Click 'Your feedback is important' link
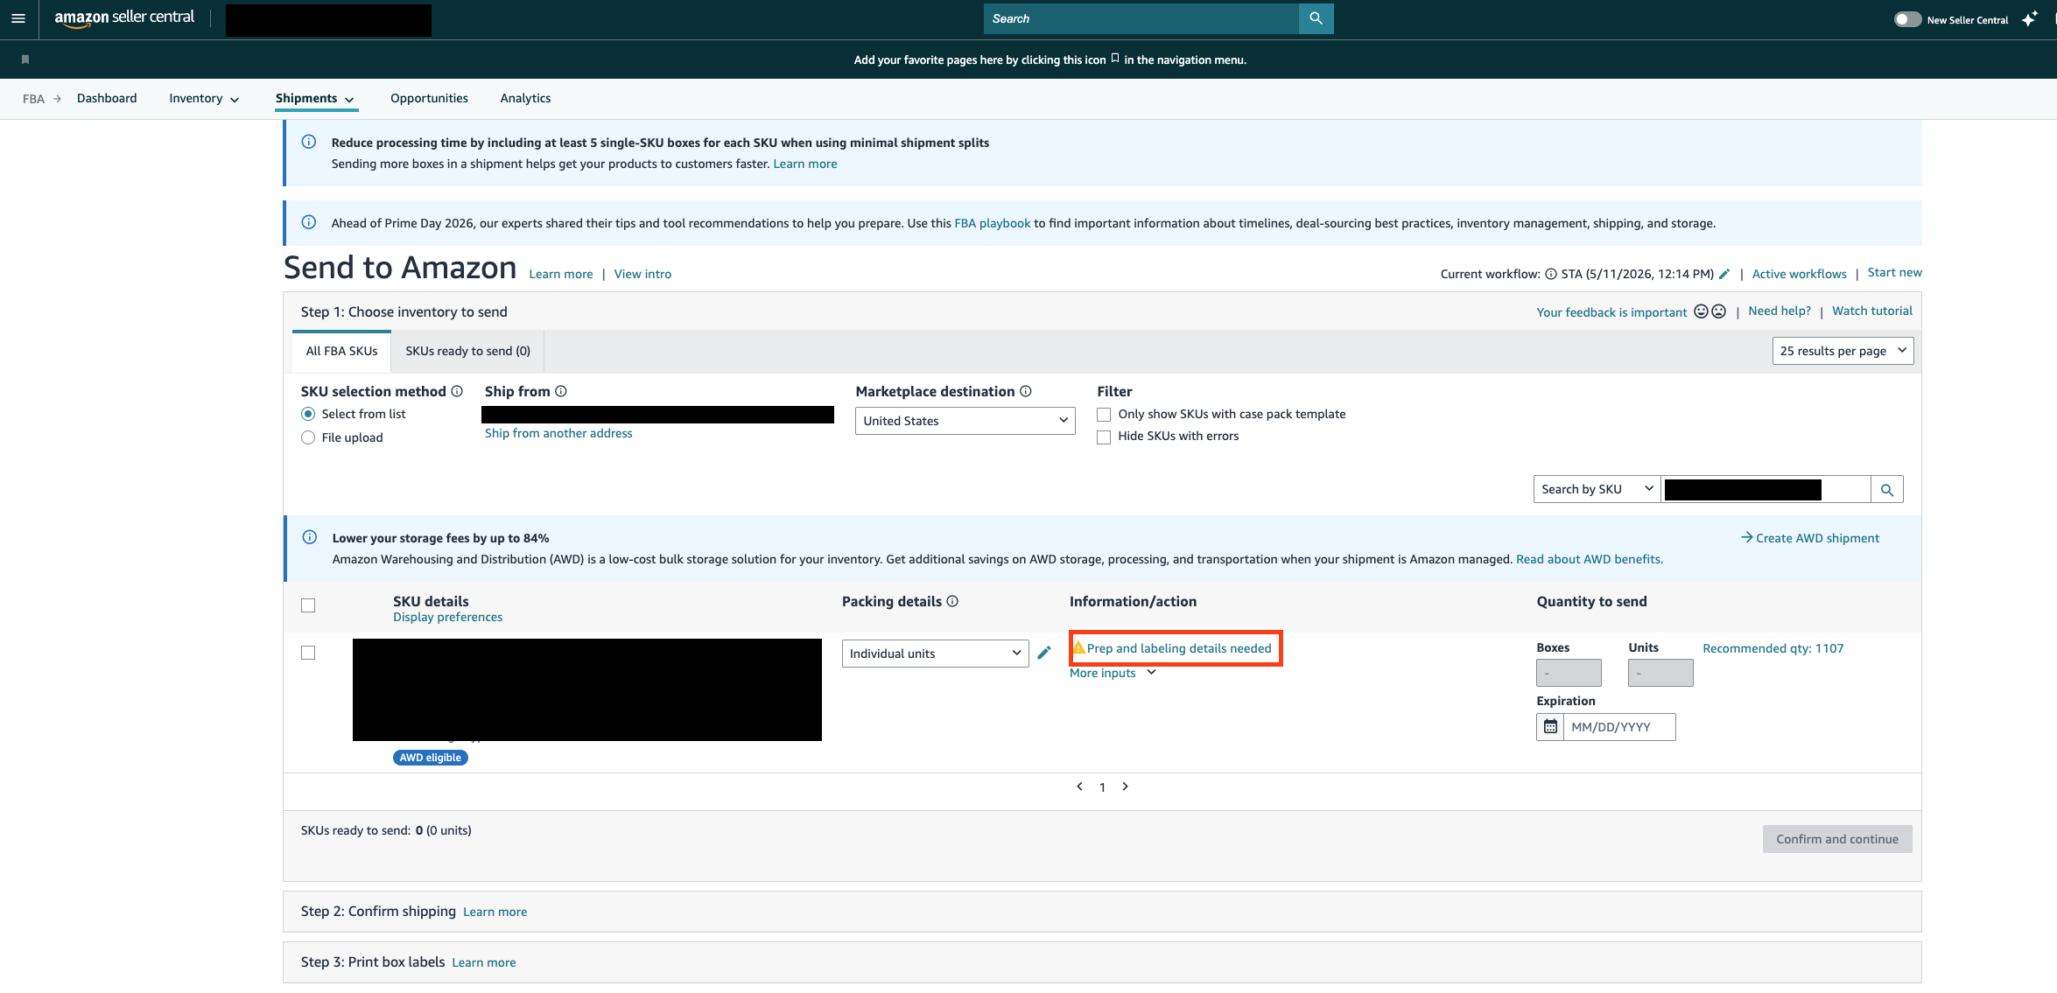The height and width of the screenshot is (993, 2057). tap(1611, 312)
